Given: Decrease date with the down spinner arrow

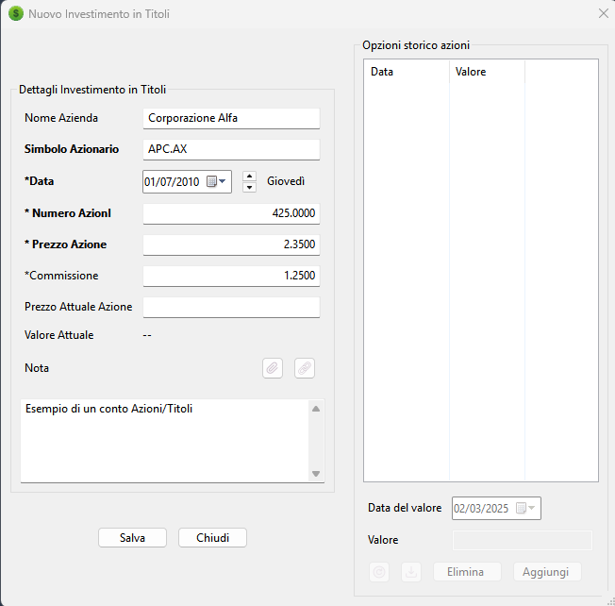Looking at the screenshot, I should [x=249, y=187].
